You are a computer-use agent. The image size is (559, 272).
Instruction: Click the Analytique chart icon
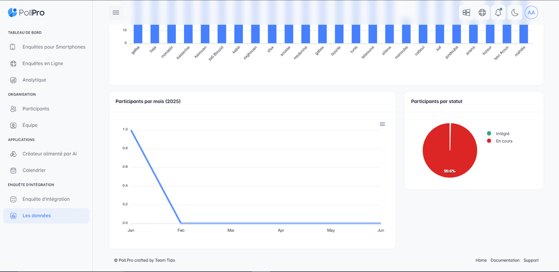coord(13,80)
